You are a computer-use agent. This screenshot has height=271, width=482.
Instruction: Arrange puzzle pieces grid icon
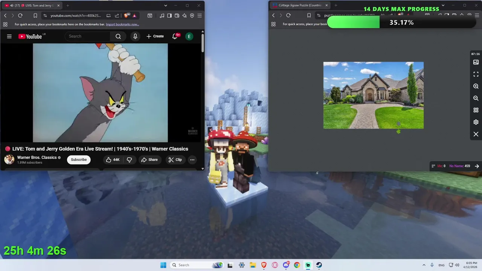point(476,110)
